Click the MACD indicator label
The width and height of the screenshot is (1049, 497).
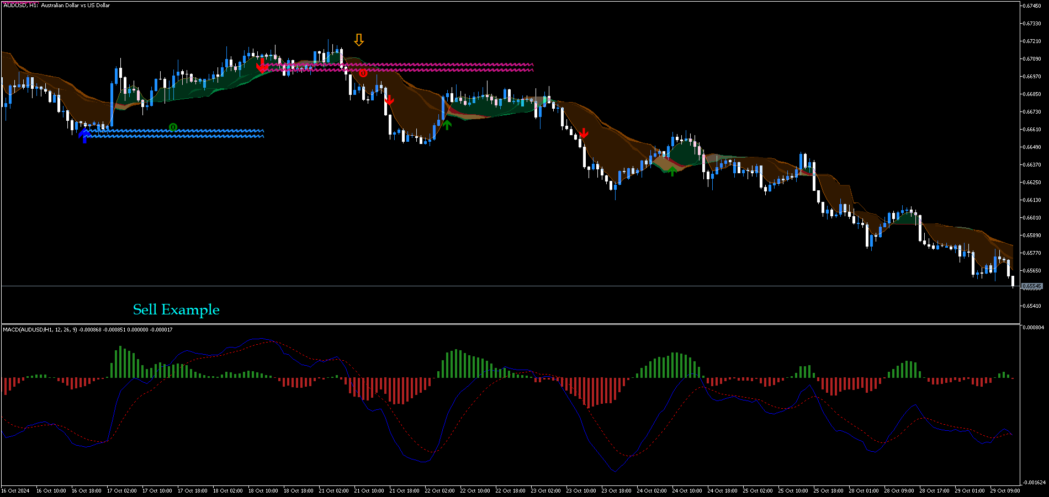tap(87, 330)
